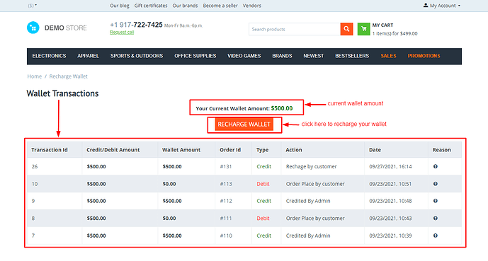Click the Request call link
488x261 pixels.
tap(122, 33)
